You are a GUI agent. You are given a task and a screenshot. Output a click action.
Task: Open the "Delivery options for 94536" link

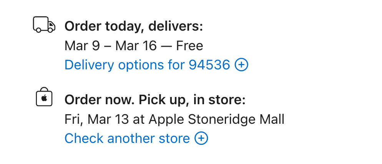click(147, 65)
